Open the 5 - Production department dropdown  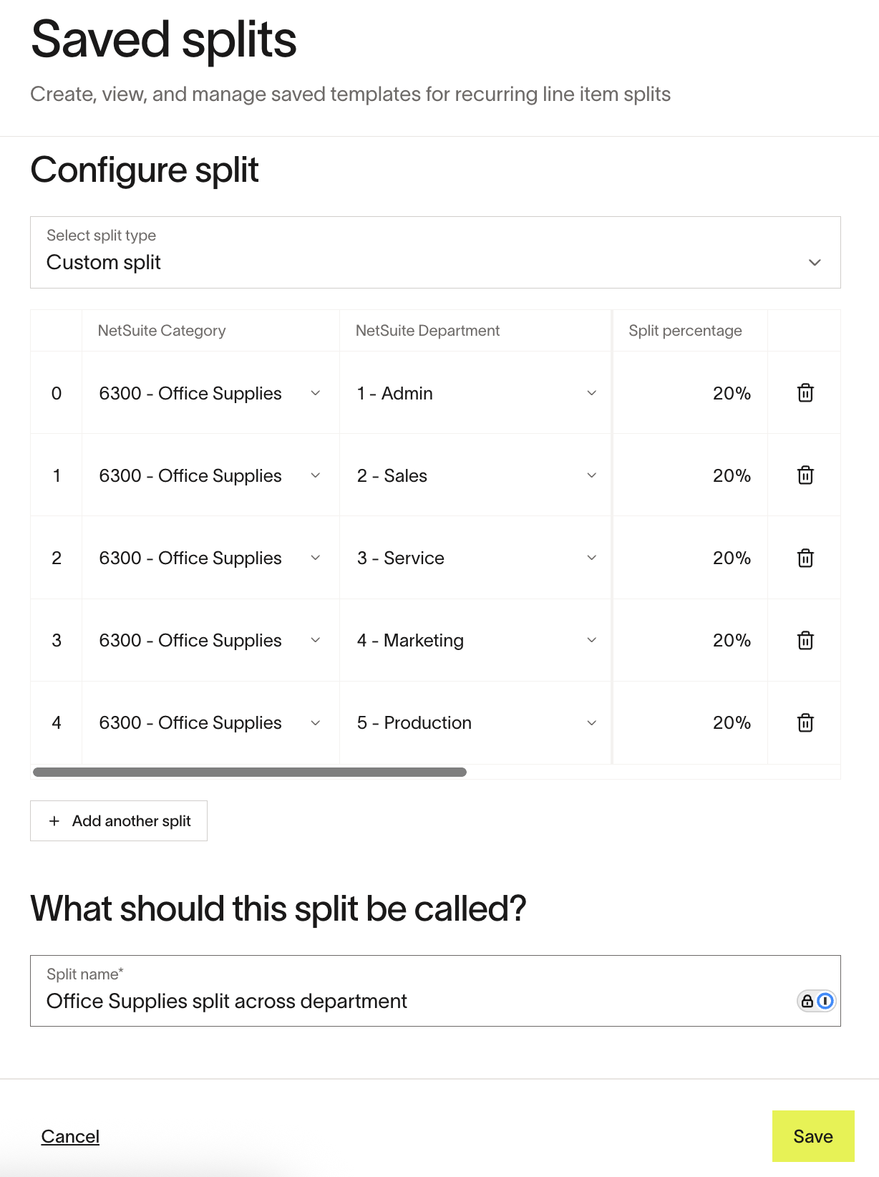point(476,722)
